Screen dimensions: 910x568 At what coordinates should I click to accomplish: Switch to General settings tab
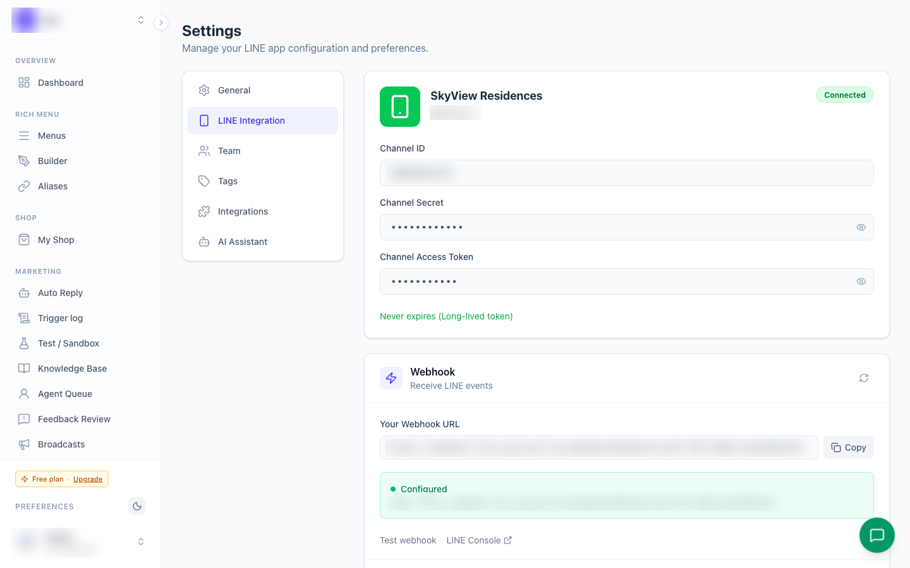pyautogui.click(x=263, y=90)
